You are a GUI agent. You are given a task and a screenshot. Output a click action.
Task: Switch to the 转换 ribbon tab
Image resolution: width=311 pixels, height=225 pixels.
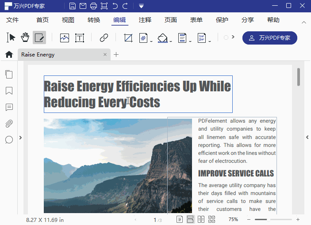94,20
